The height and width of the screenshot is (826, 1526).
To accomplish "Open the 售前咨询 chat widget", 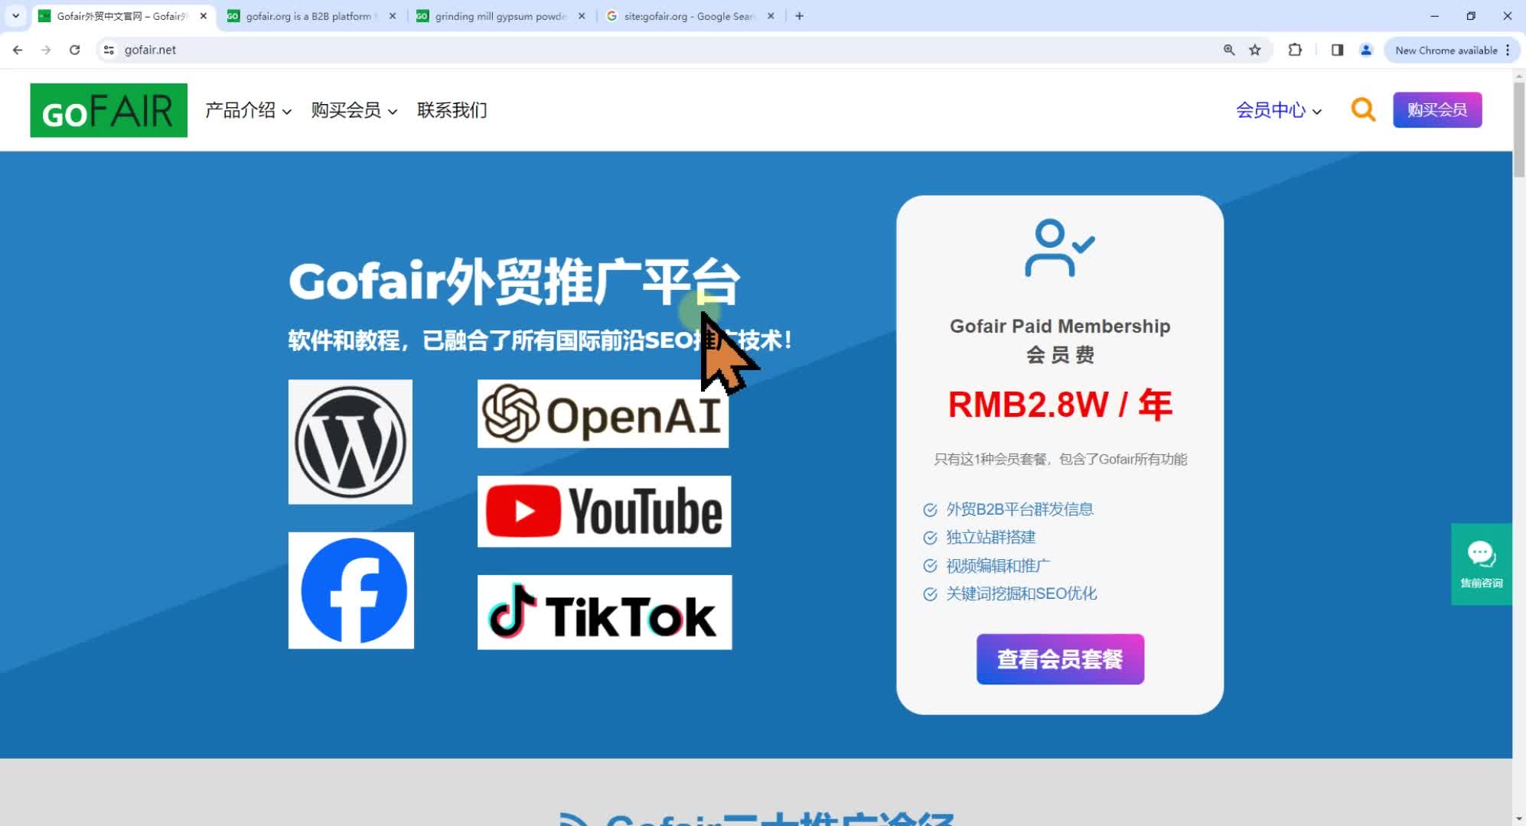I will (1481, 564).
